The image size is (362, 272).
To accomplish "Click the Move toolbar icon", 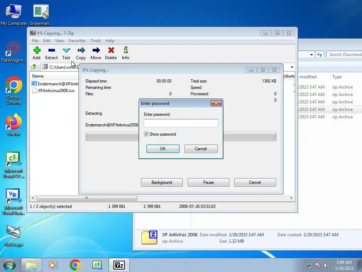I will [96, 53].
